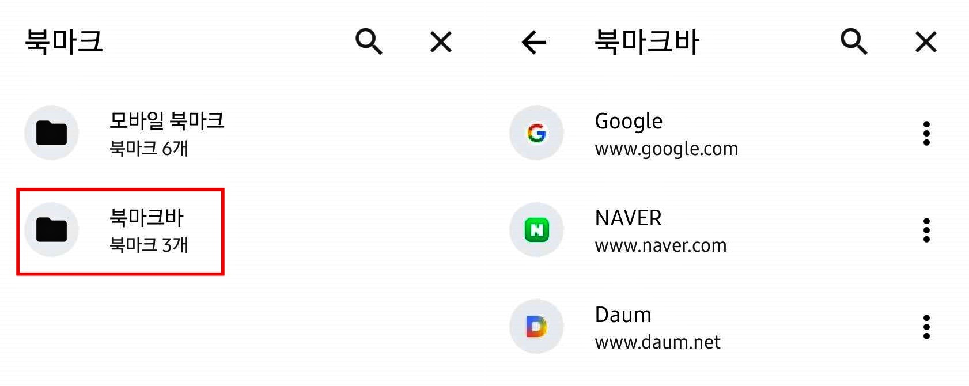Go back using the left arrow
The width and height of the screenshot is (969, 386).
tap(533, 42)
